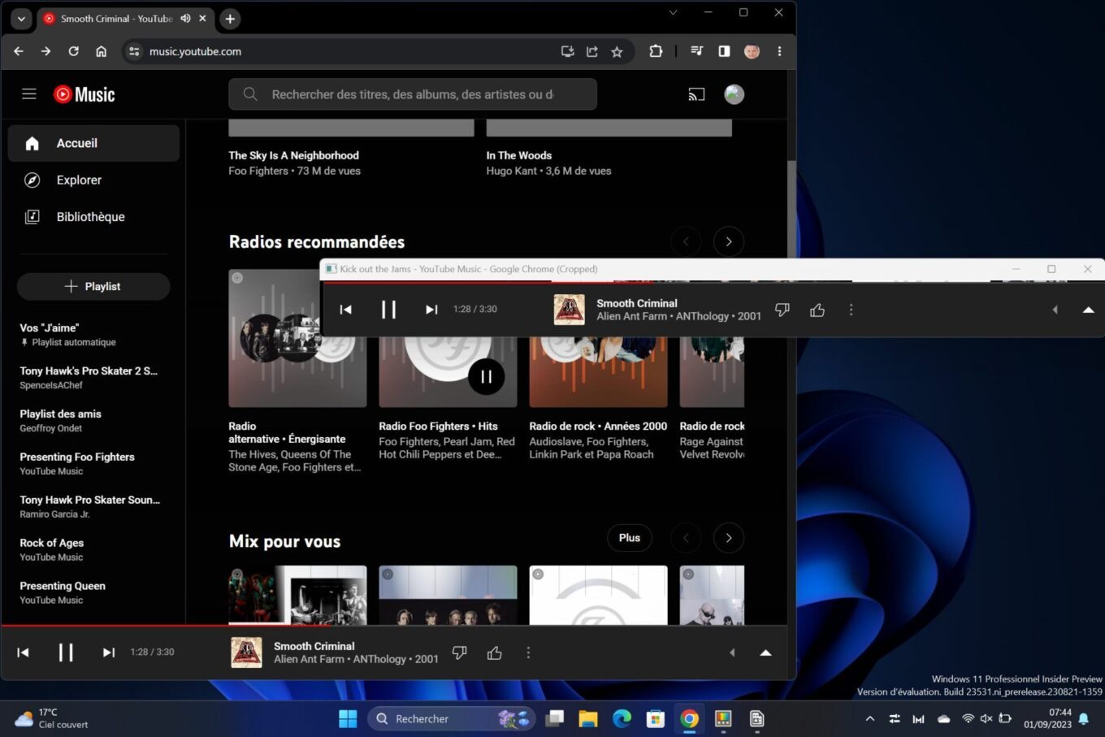
Task: Open The Sky Is A Neighborhood video
Action: [x=293, y=155]
